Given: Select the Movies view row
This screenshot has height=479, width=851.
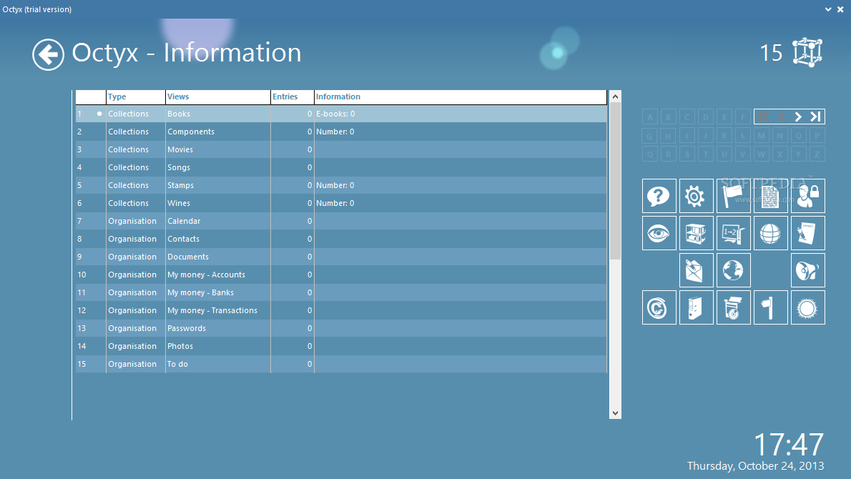Looking at the screenshot, I should click(341, 149).
